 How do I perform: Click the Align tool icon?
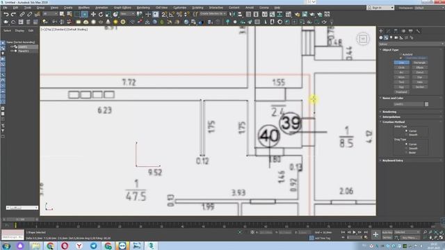(240, 14)
